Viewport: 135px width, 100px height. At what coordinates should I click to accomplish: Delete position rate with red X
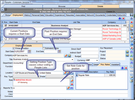pyautogui.click(x=126, y=68)
